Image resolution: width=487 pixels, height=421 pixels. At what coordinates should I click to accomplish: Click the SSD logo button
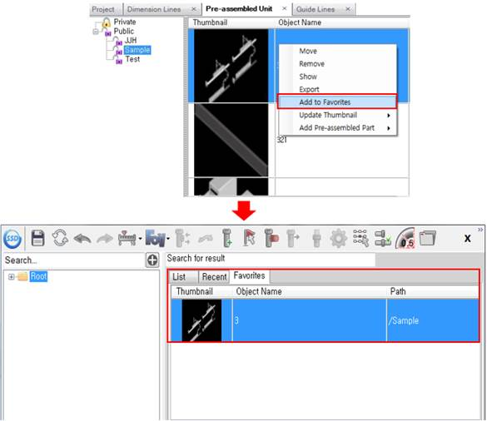(12, 239)
